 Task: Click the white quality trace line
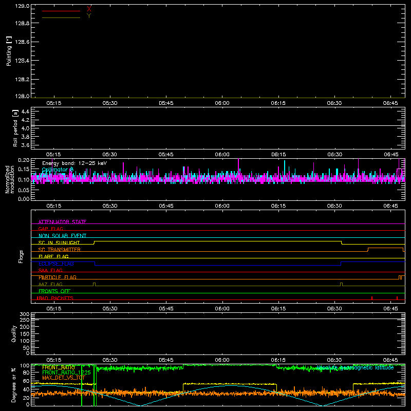[x=218, y=319]
